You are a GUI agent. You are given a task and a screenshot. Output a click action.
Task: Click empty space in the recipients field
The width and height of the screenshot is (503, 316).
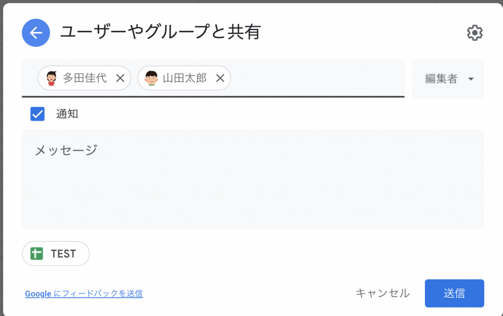(x=314, y=78)
